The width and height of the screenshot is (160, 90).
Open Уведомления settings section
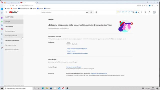pyautogui.click(x=13, y=26)
